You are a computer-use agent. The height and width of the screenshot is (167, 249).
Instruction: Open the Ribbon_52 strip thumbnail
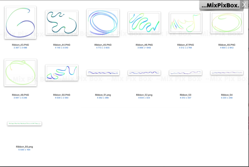point(144,73)
